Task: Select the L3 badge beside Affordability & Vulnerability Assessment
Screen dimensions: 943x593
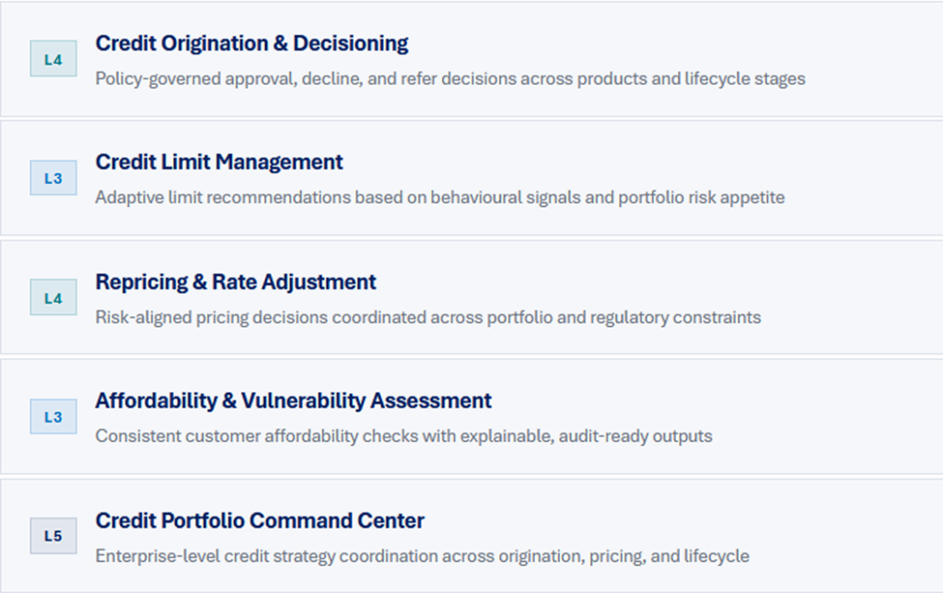Action: pos(53,417)
